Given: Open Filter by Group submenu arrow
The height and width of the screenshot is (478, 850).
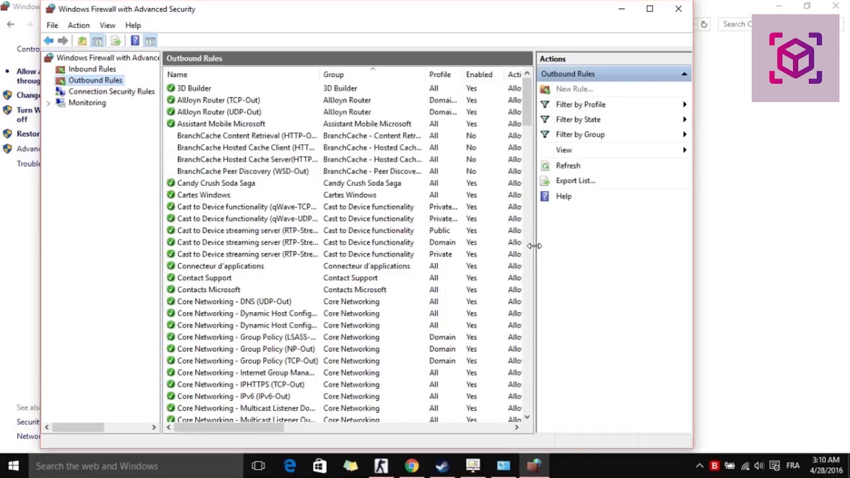Looking at the screenshot, I should 685,135.
